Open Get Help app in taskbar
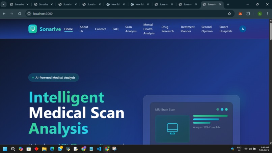The height and width of the screenshot is (153, 272). point(60,149)
